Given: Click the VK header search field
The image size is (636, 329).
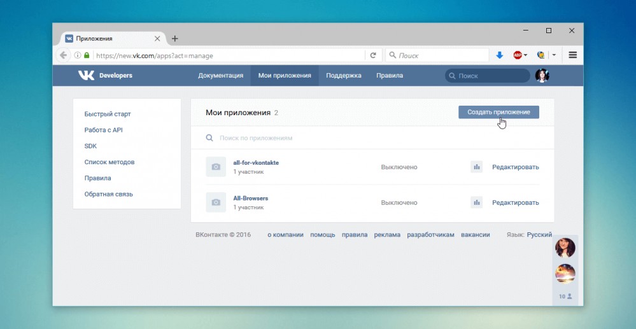Looking at the screenshot, I should tap(487, 76).
